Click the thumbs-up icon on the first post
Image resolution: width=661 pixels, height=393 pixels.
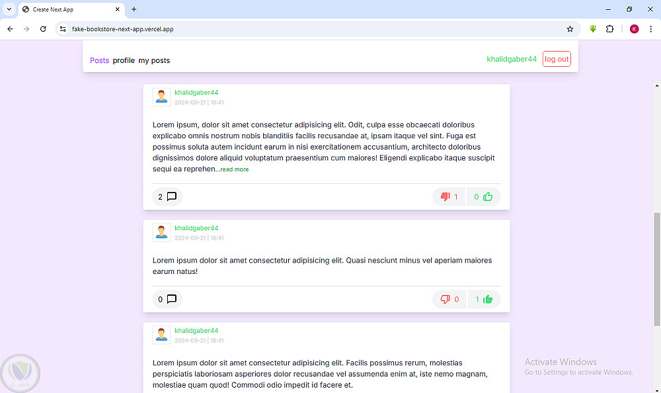488,196
